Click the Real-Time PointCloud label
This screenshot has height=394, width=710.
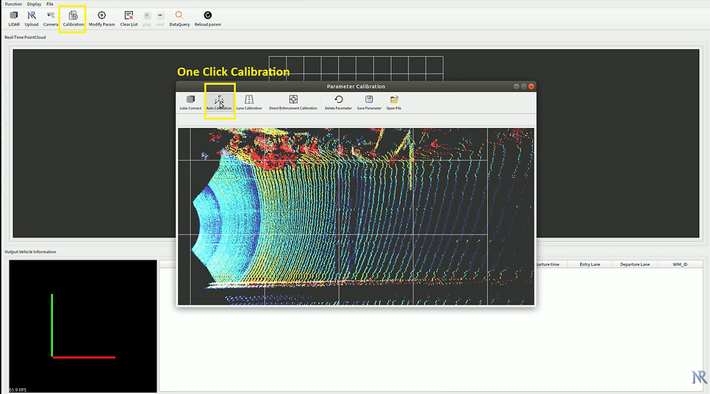point(25,37)
